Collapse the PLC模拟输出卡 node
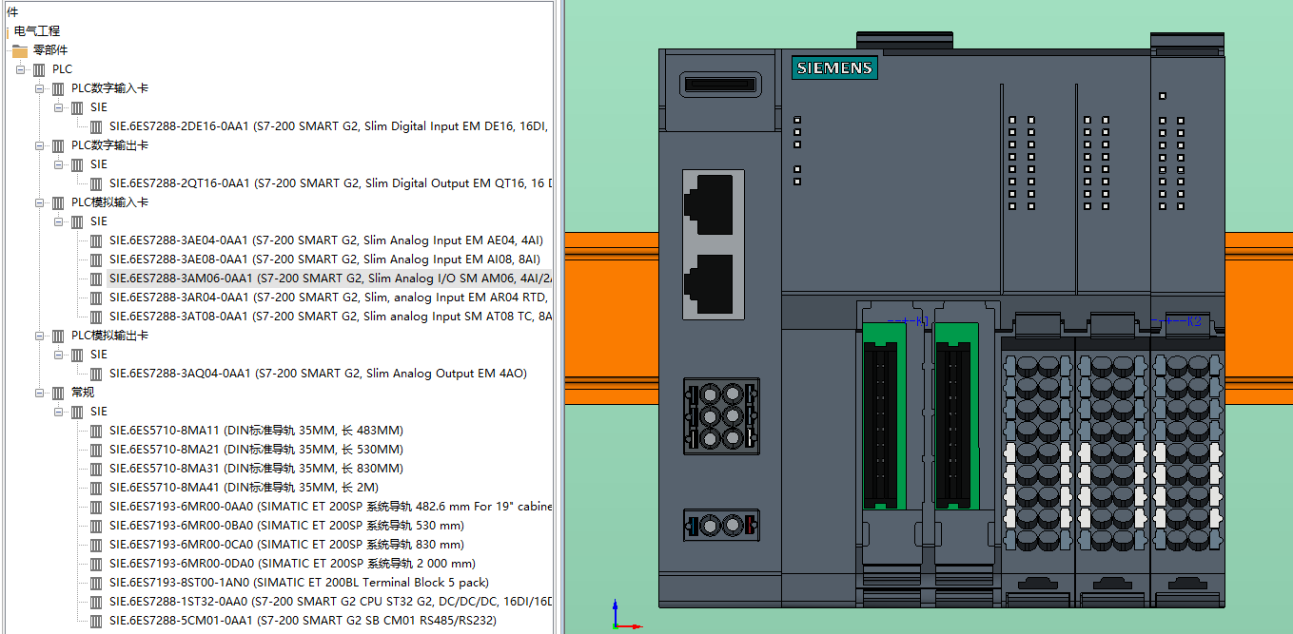 pyautogui.click(x=39, y=336)
